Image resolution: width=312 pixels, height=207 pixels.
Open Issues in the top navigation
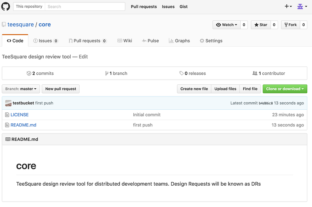[x=168, y=7]
